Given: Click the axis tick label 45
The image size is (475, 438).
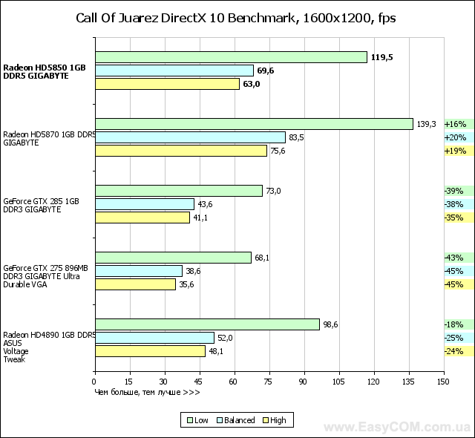Looking at the screenshot, I should point(198,382).
